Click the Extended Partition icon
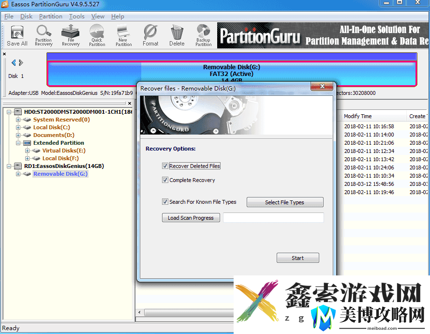 [27, 143]
